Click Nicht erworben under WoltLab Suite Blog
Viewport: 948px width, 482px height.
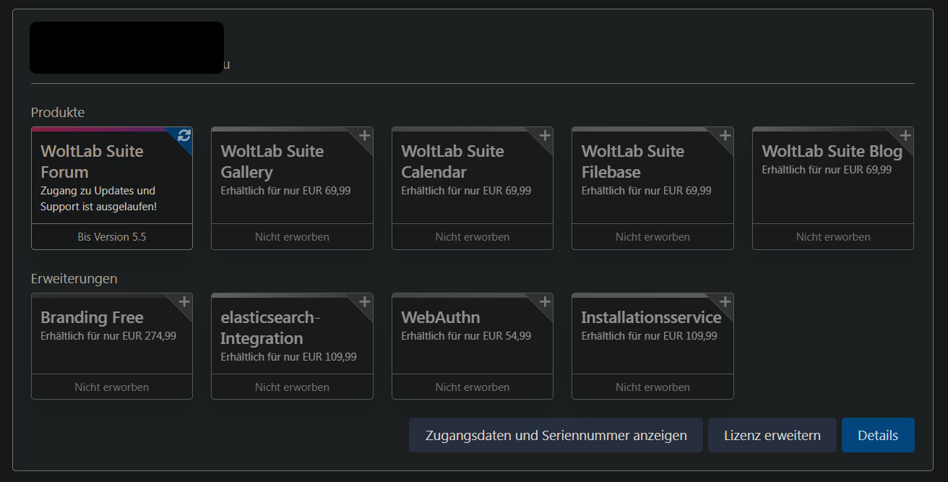pos(832,237)
